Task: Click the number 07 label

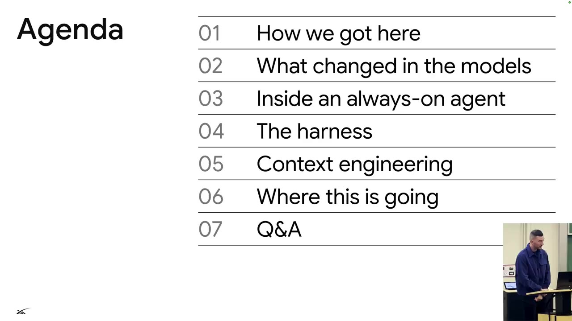Action: click(x=210, y=229)
